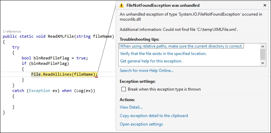
Task: Click 'Get general help for this exception'
Action: 151,61
